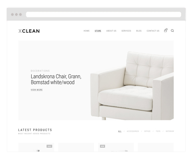Click the View More link

[x=37, y=90]
